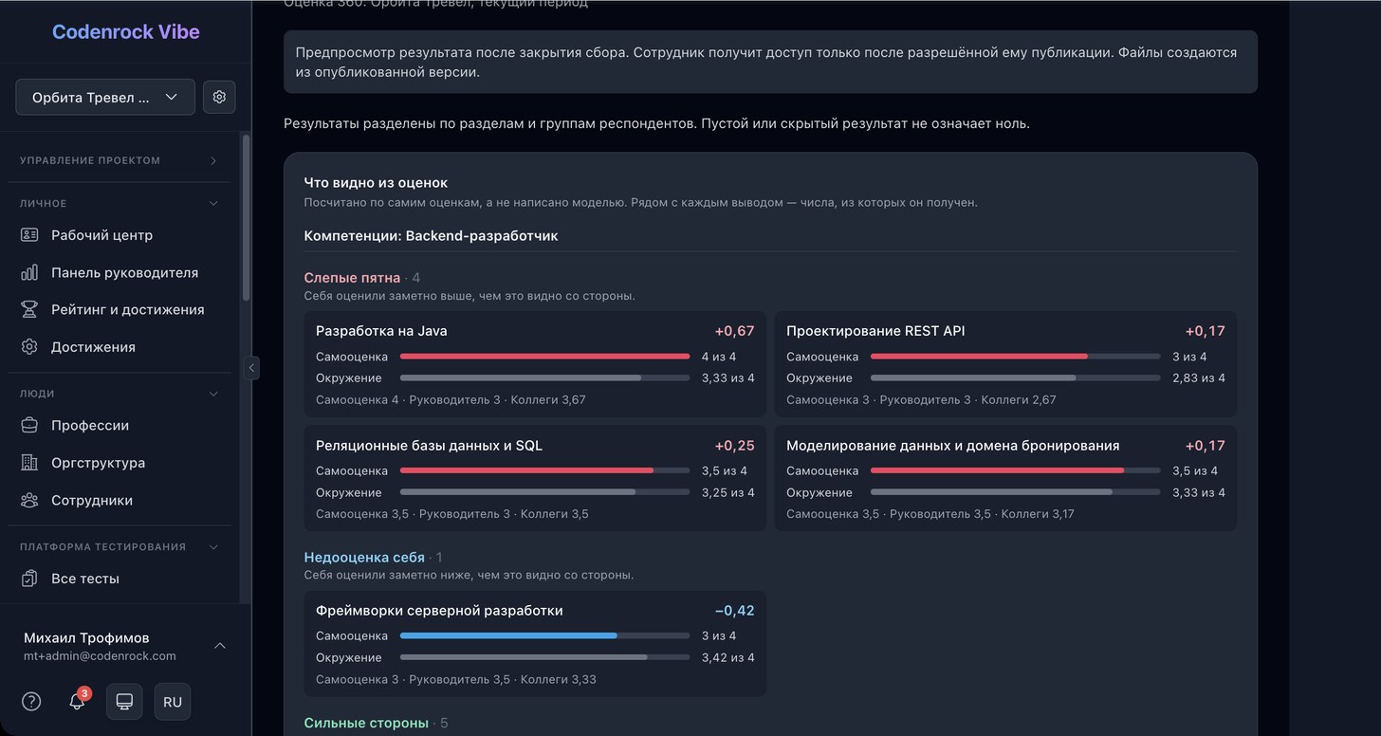
Task: Click Реляционные базы данных и SQL title
Action: pyautogui.click(x=429, y=446)
